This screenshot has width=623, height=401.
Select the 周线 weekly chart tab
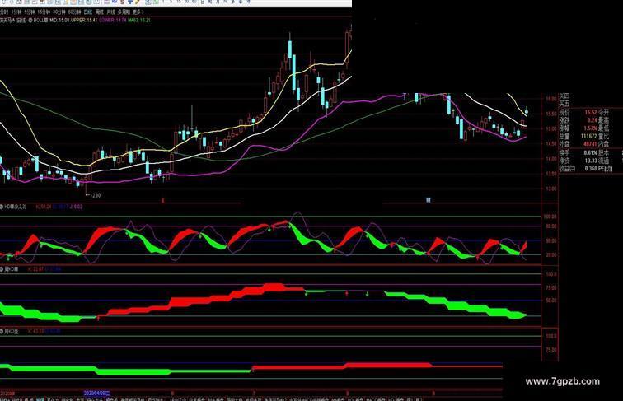pos(100,12)
